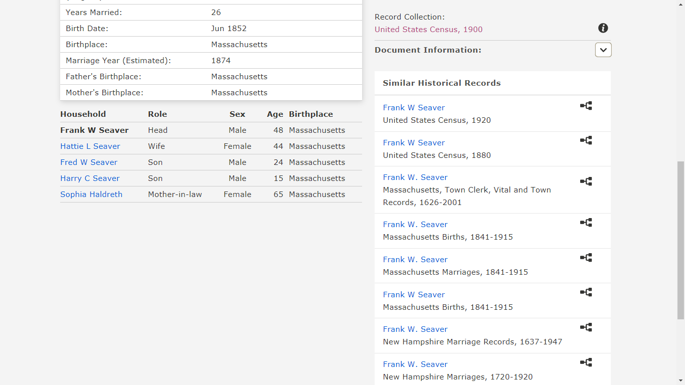The width and height of the screenshot is (685, 385).
Task: Attach the Massachusetts Births 1841-1915 result
Action: tap(585, 222)
